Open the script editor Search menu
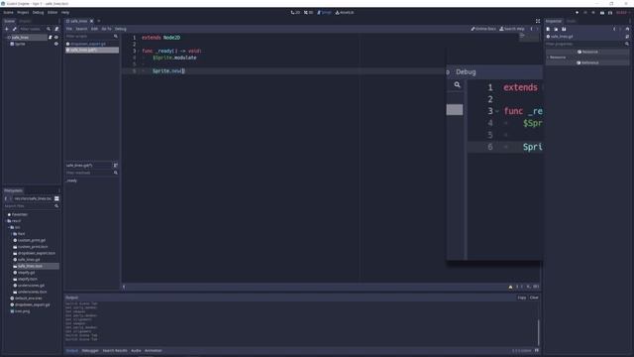 coord(81,29)
